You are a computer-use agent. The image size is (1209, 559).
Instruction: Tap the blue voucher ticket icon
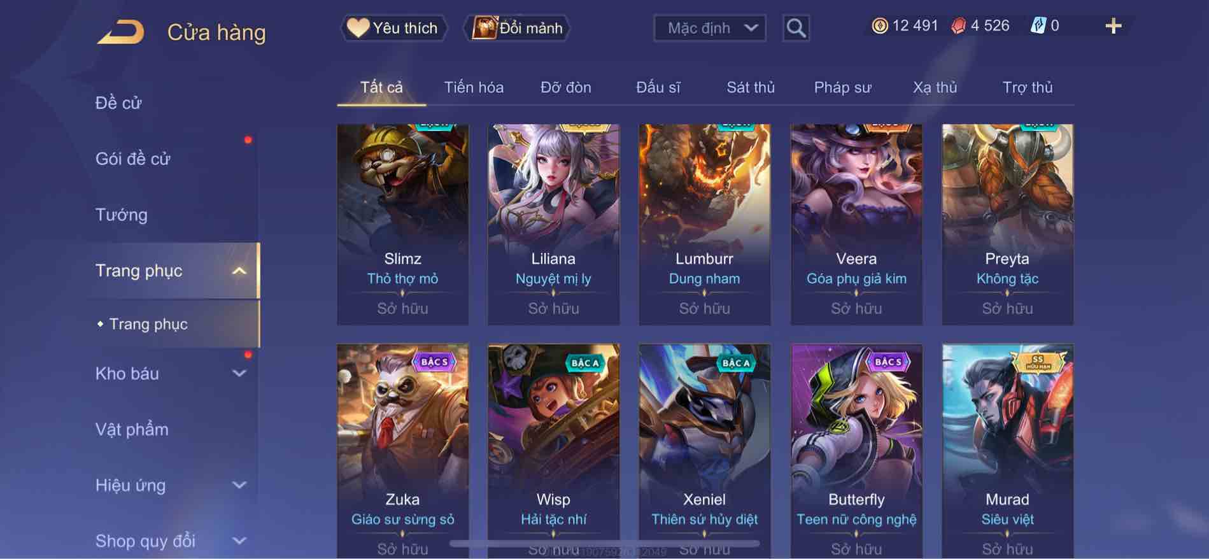click(1038, 25)
